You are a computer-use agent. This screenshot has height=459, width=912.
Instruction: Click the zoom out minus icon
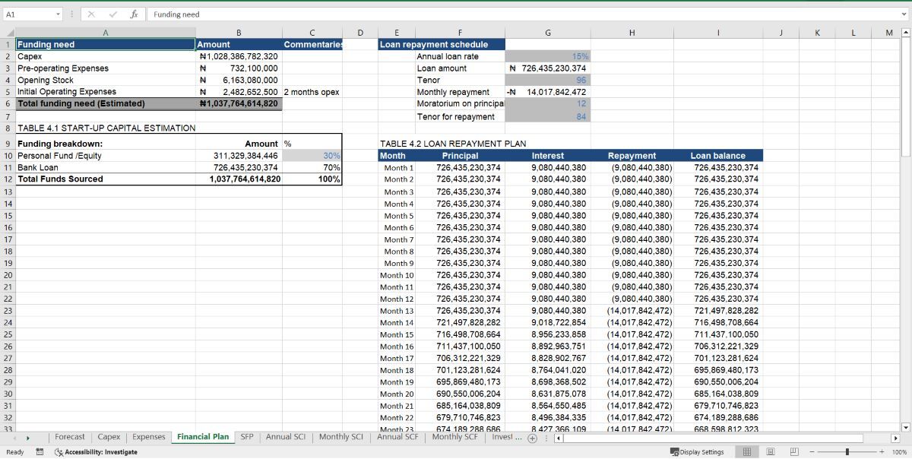pos(812,452)
